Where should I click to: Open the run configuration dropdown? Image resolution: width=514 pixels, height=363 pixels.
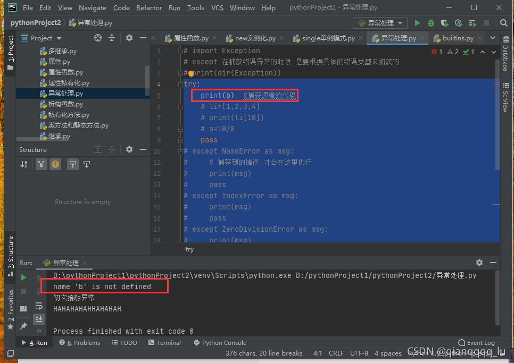tap(380, 23)
